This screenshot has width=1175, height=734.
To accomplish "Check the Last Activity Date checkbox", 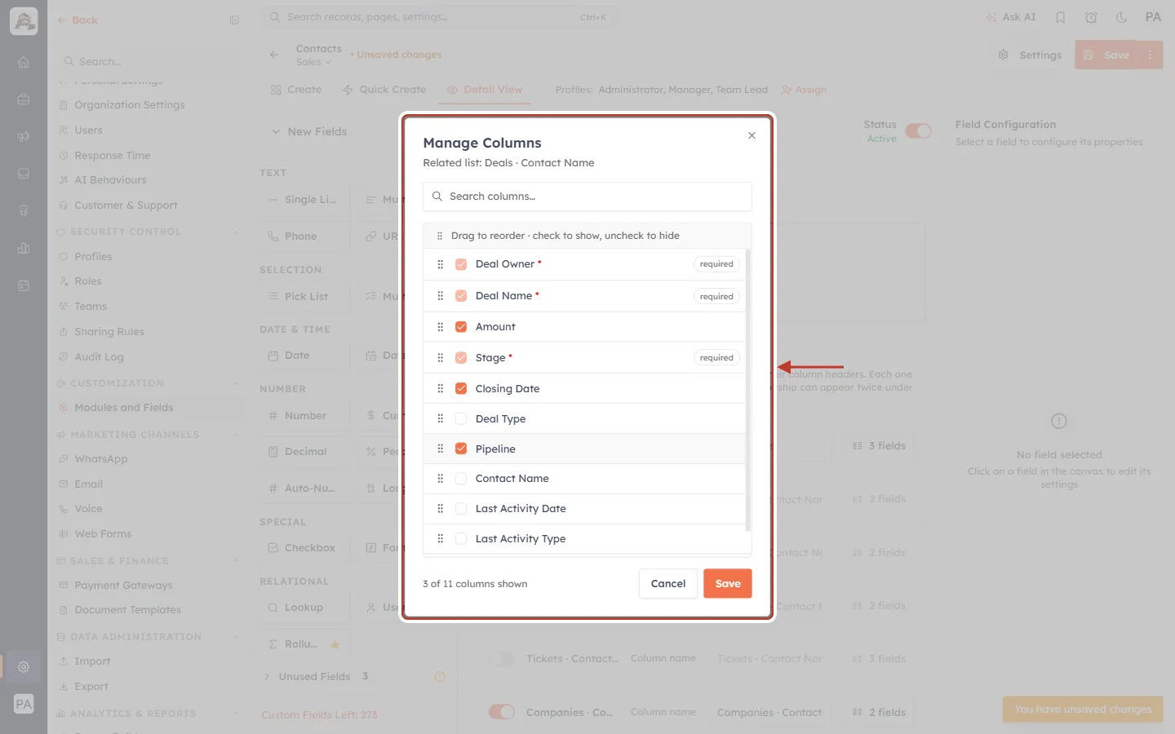I will (x=461, y=509).
